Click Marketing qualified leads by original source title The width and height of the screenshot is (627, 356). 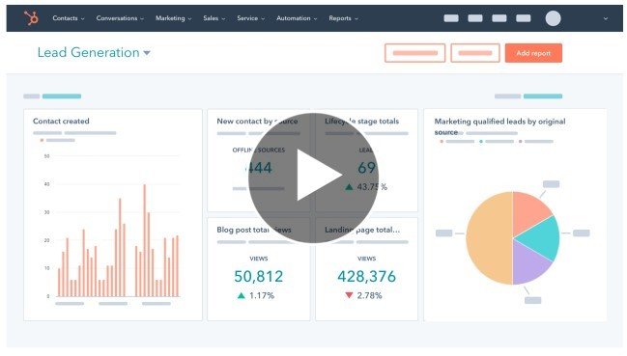(499, 126)
